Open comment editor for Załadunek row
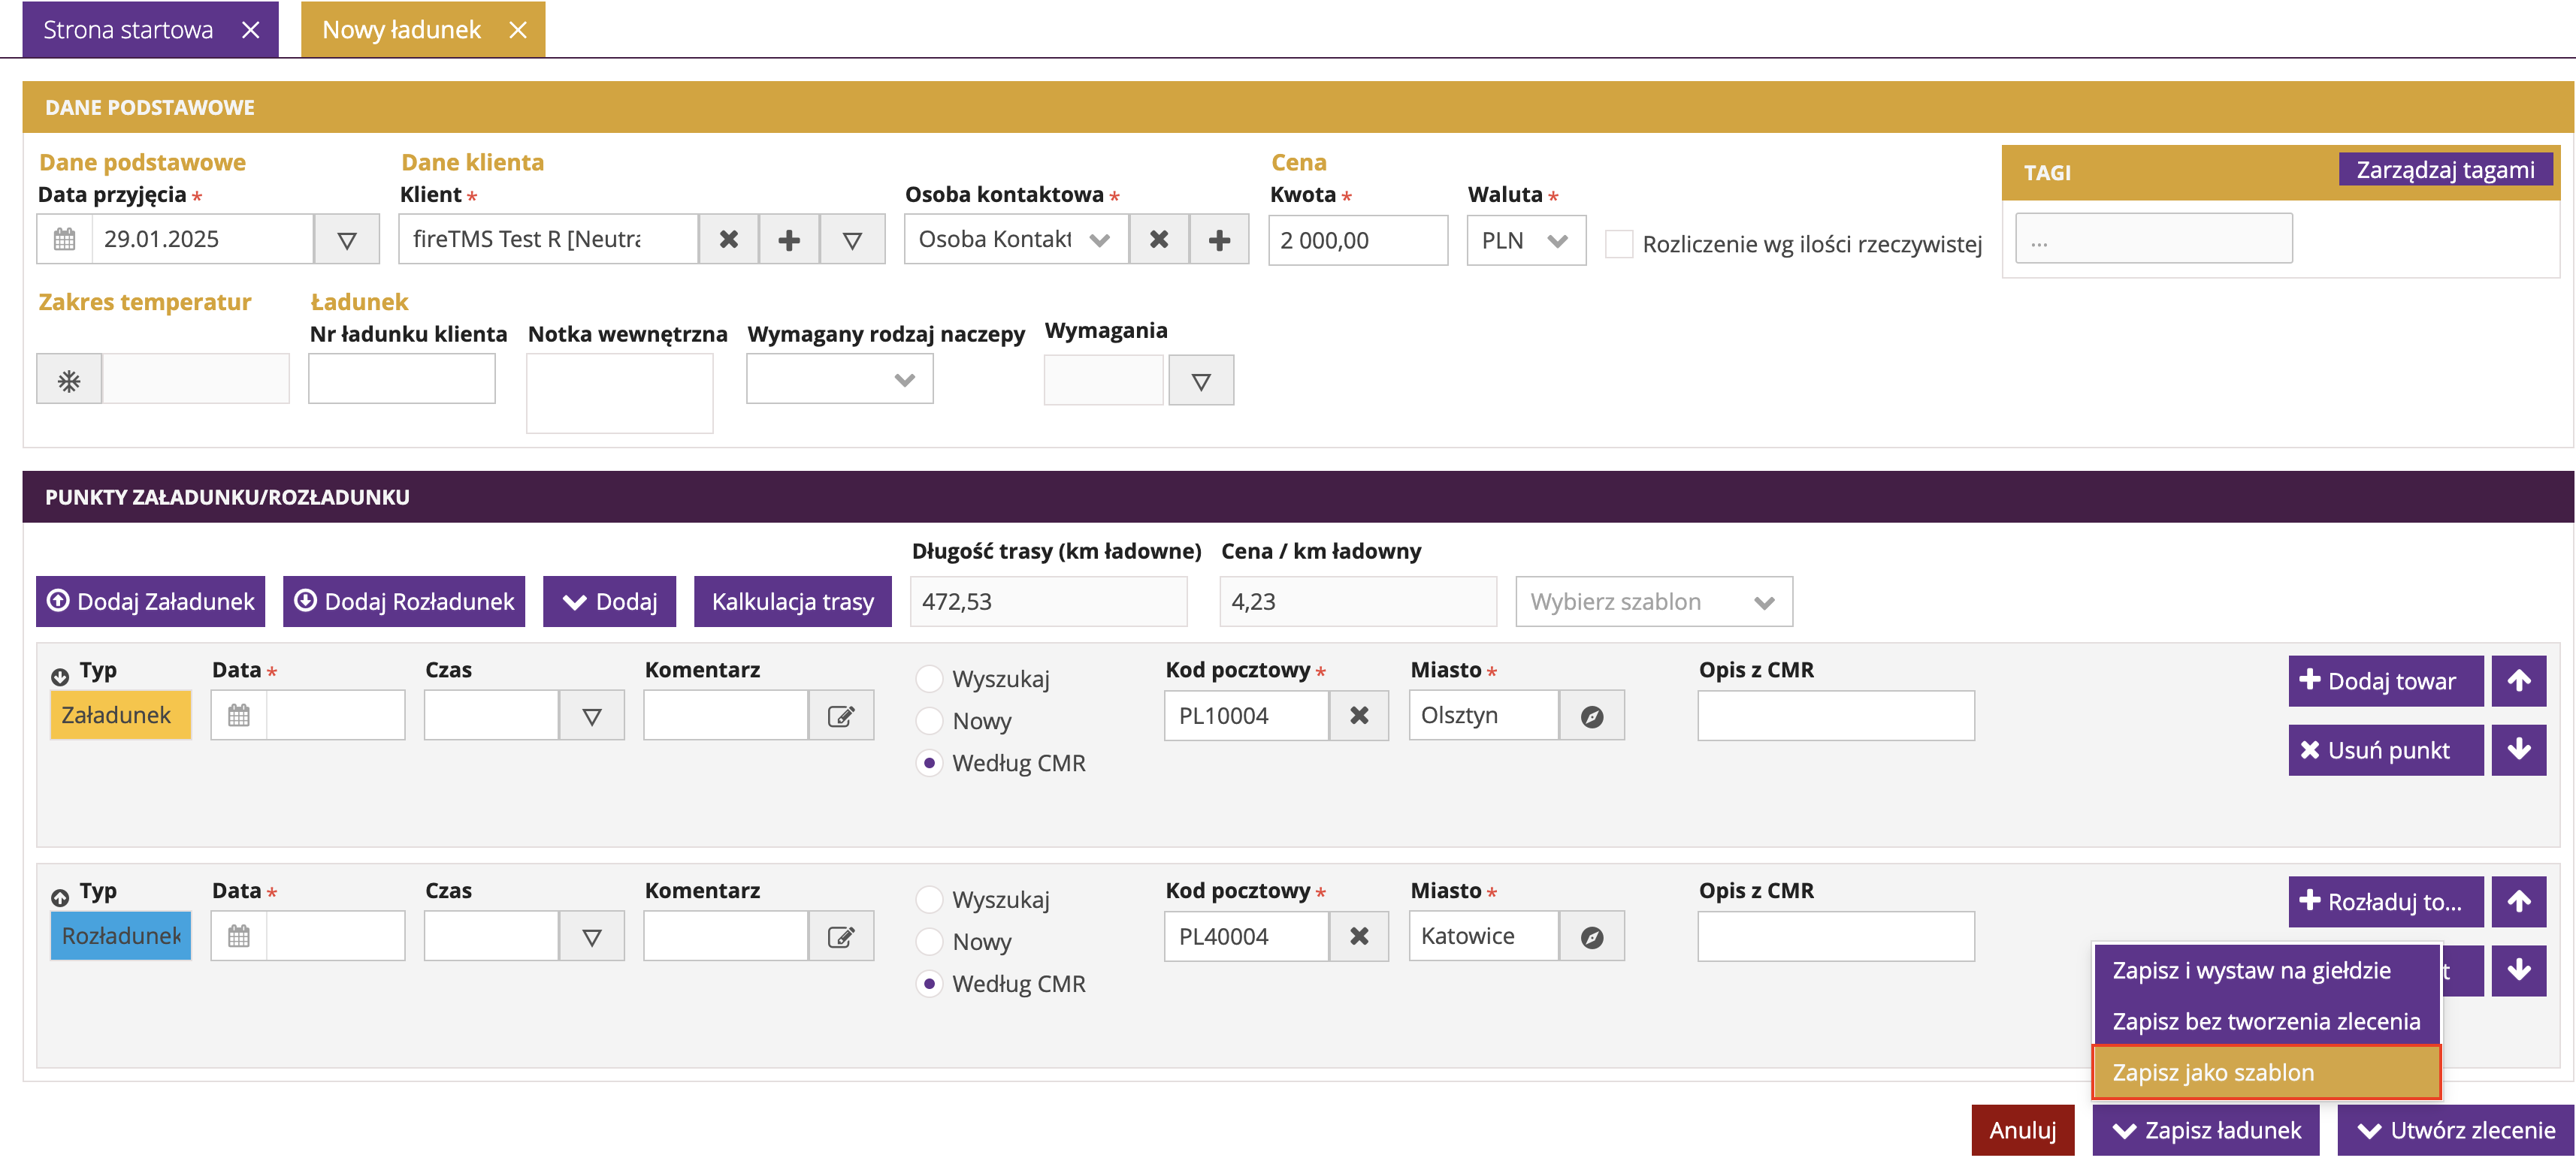 (x=841, y=716)
